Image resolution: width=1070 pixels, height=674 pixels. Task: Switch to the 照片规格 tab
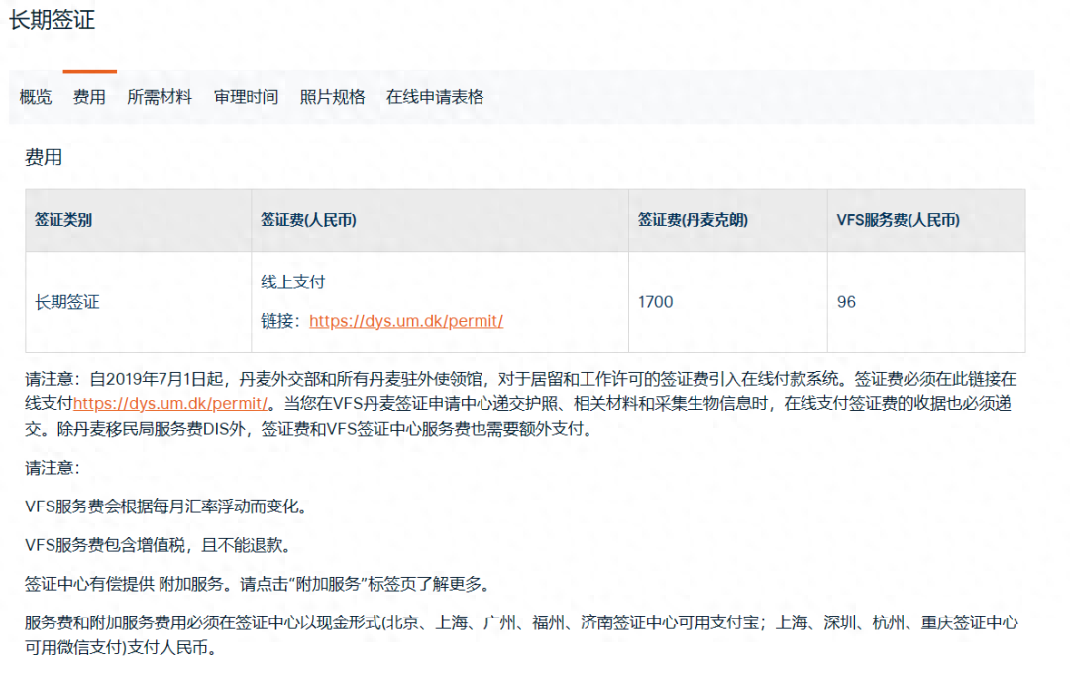click(330, 96)
